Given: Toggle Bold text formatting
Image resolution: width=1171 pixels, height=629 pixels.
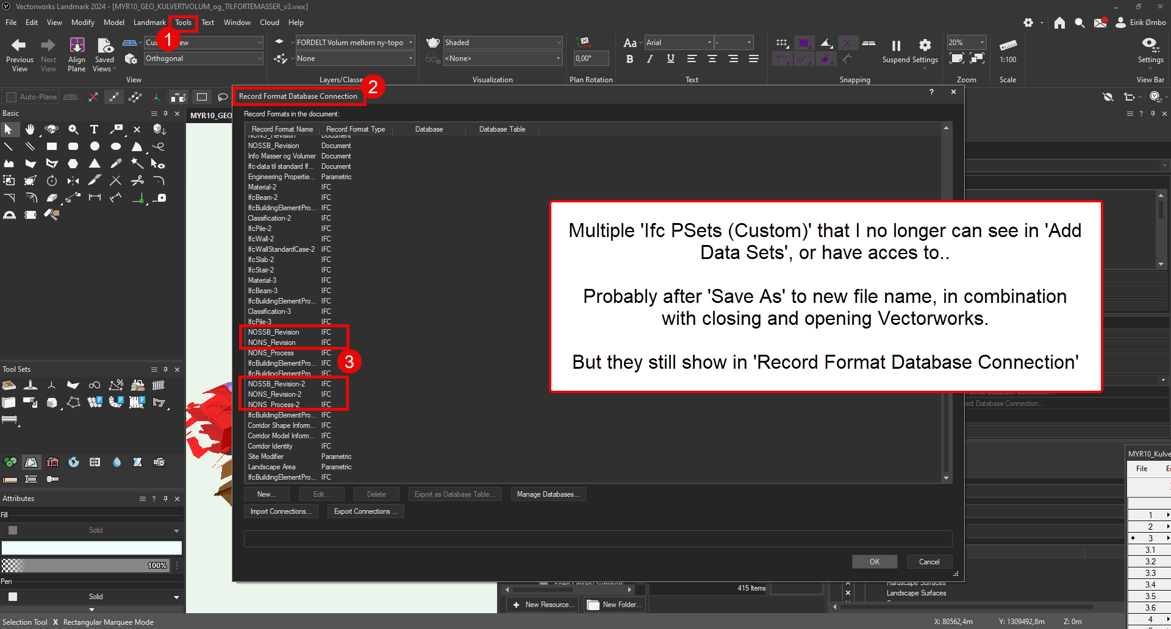Looking at the screenshot, I should 629,59.
